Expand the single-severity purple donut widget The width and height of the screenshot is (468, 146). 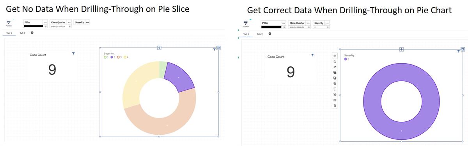(463, 49)
